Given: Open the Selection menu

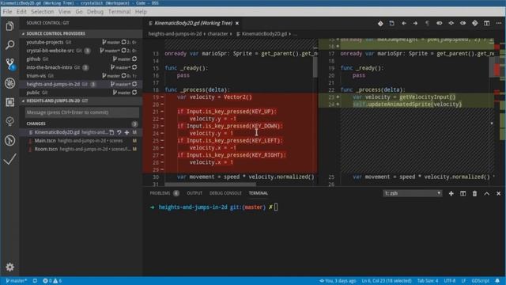Looking at the screenshot, I should (42, 12).
